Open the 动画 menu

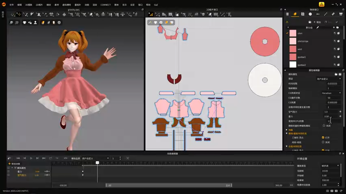pos(86,5)
